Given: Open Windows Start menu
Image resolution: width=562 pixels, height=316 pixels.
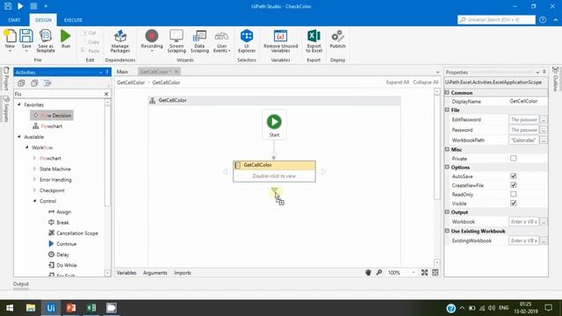Looking at the screenshot, I should pos(10,308).
